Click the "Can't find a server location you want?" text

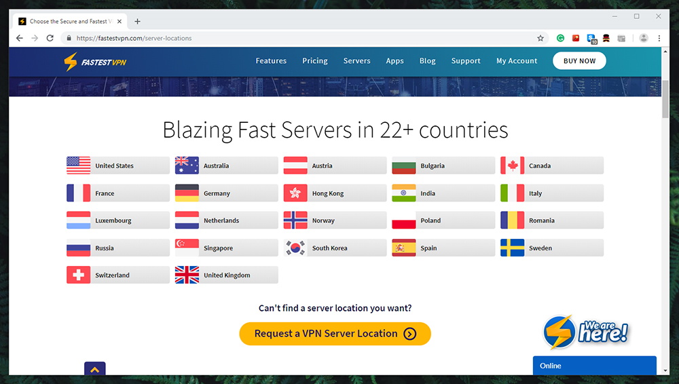[x=335, y=308]
